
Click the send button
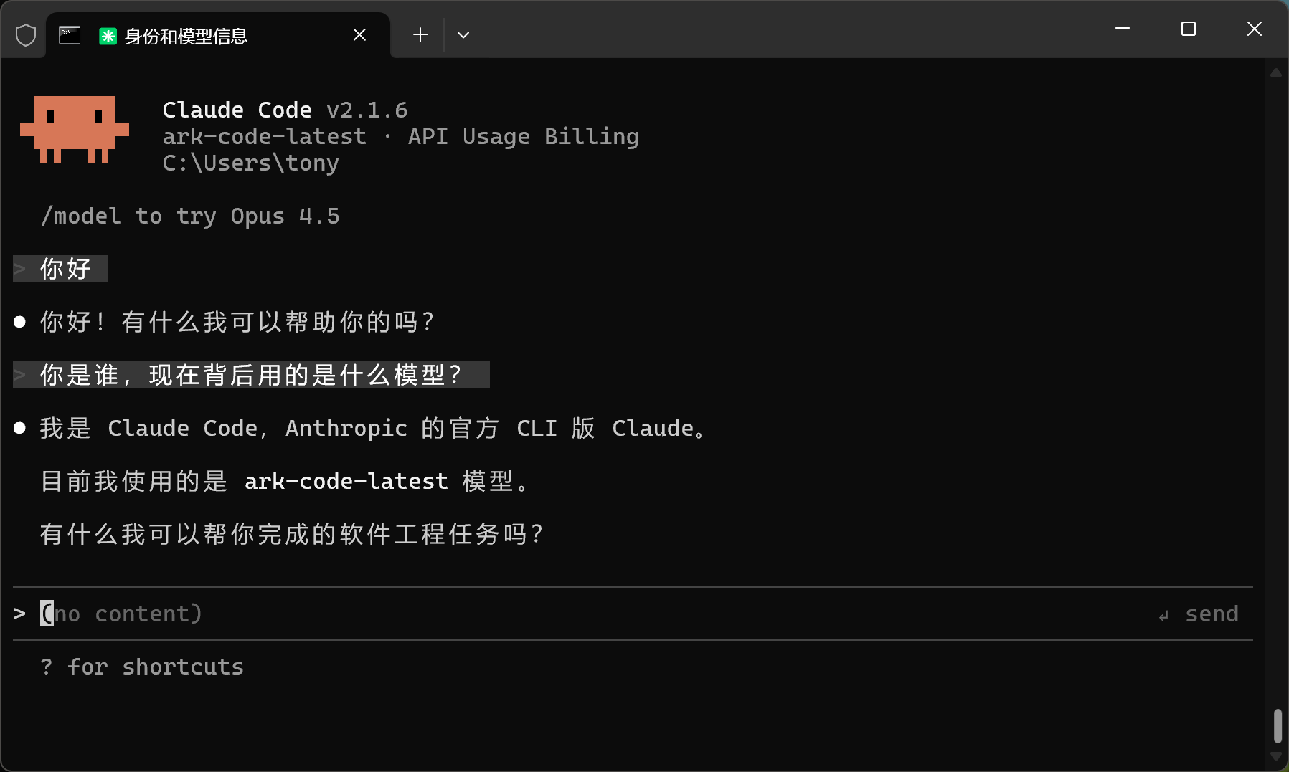(x=1212, y=614)
